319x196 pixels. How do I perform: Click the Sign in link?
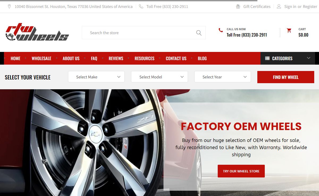[x=290, y=7]
